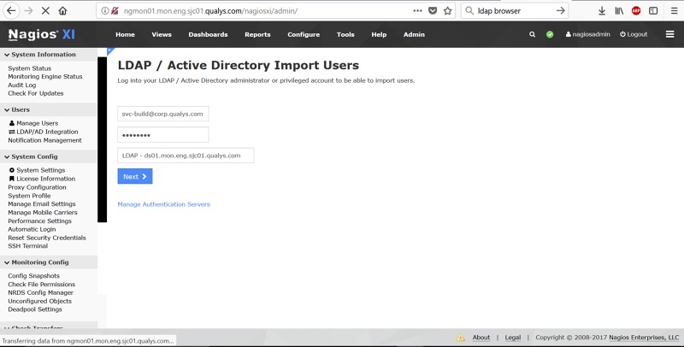Open the Configure menu

coord(304,34)
